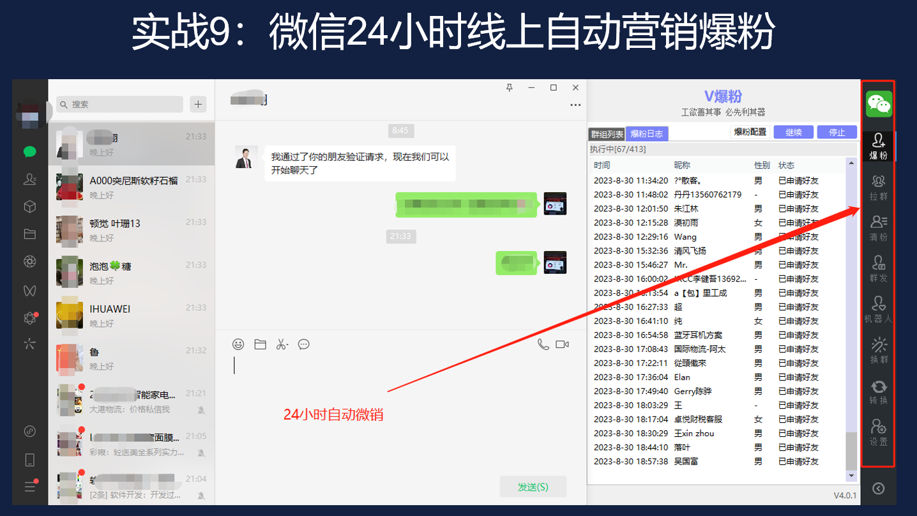This screenshot has height=516, width=917.
Task: Open the contacts icon in WeChat sidebar
Action: 29,179
